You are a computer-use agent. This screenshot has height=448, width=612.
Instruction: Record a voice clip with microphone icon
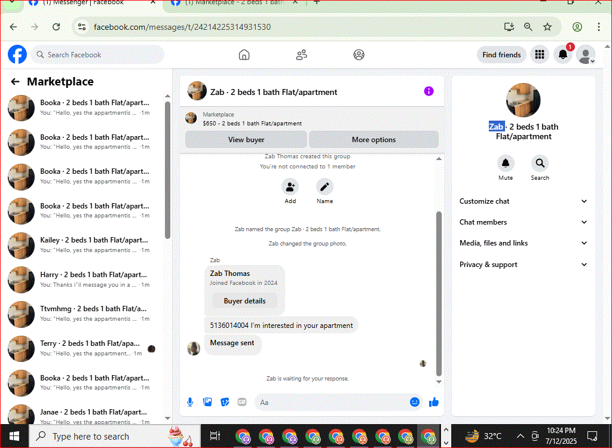[190, 402]
